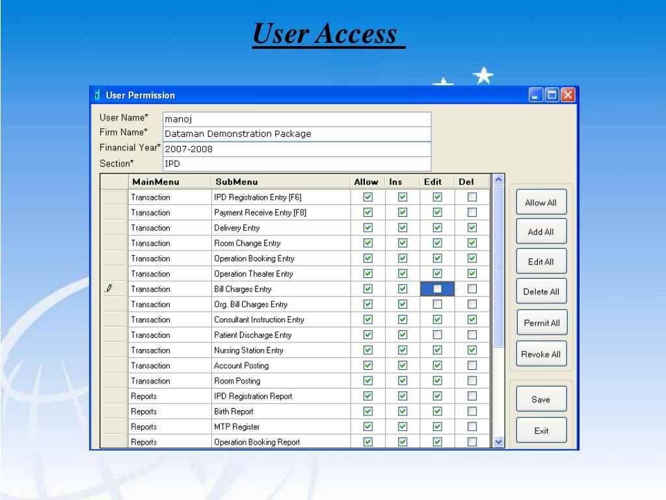
Task: Click the Delete All button
Action: 541,291
